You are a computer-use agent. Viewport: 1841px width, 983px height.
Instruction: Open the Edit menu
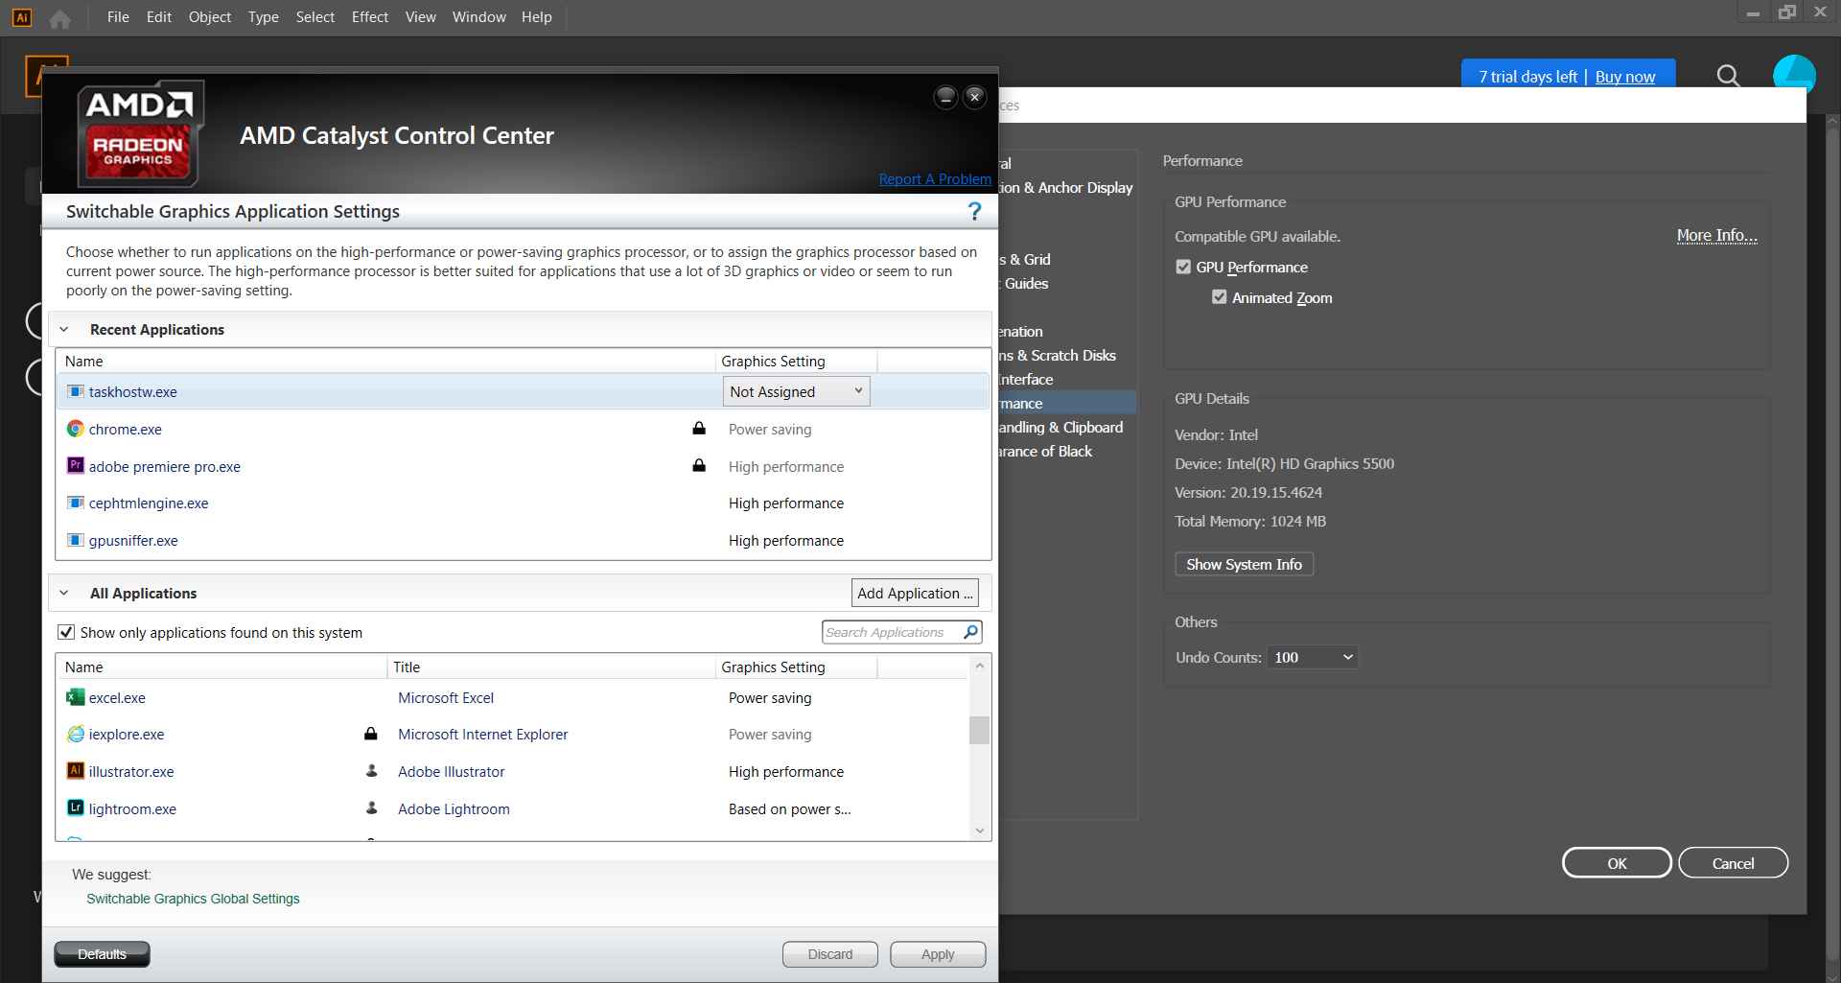(158, 16)
